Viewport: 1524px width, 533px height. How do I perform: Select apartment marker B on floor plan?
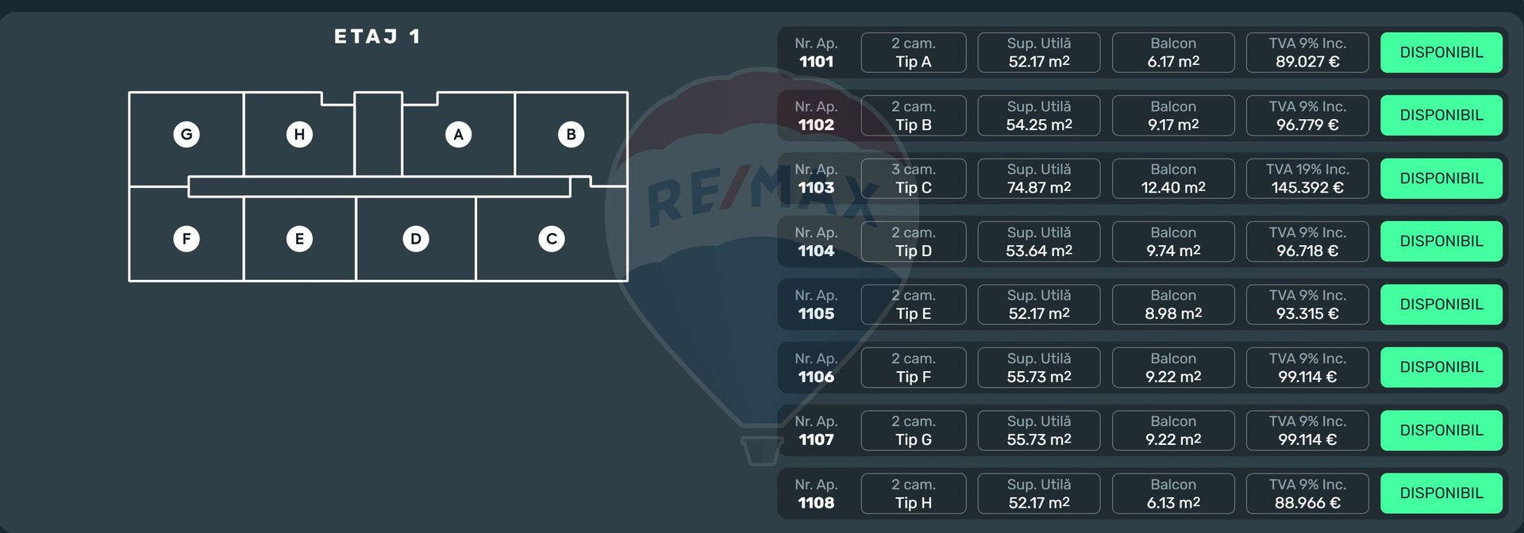click(x=571, y=135)
